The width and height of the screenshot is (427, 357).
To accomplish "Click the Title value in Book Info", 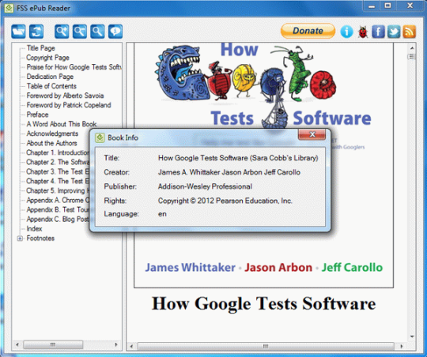I will [x=238, y=158].
